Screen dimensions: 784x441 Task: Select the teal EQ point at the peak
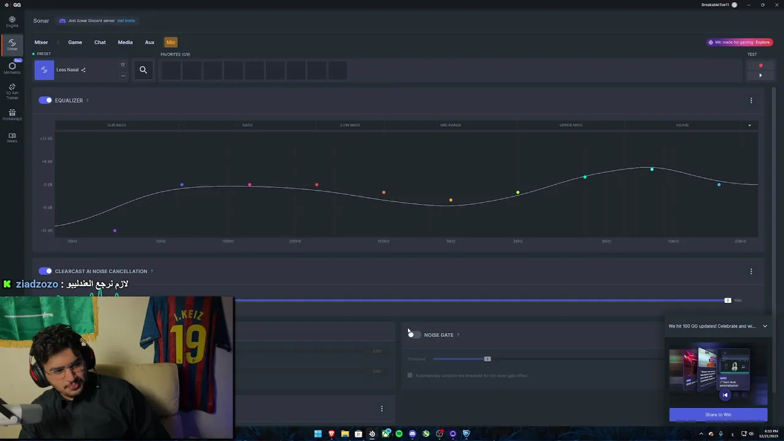click(x=652, y=169)
